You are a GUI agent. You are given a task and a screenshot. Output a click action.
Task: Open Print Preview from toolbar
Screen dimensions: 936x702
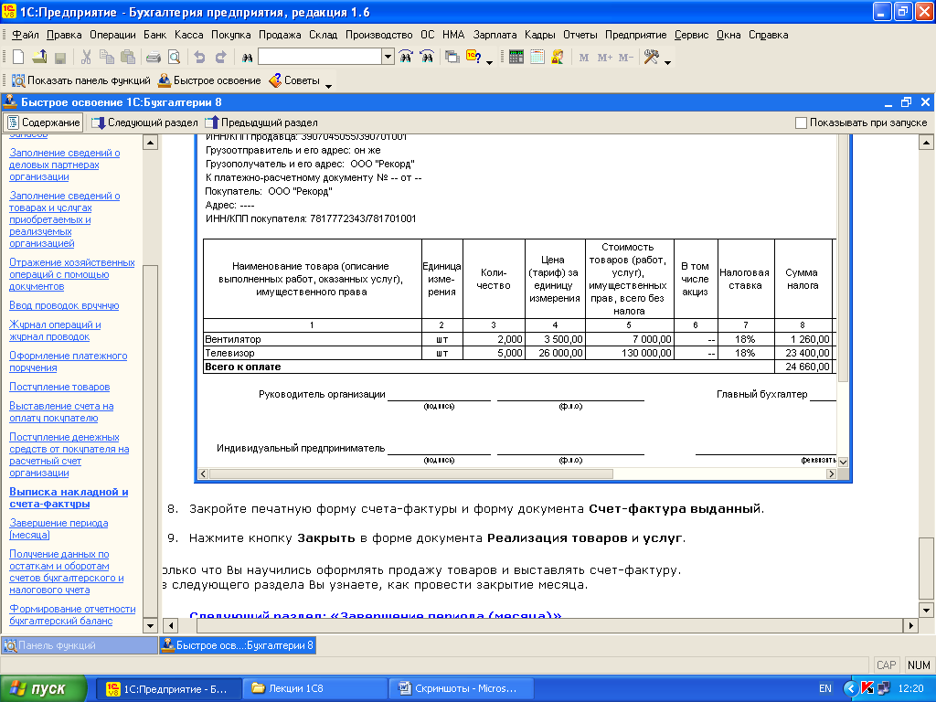[x=173, y=57]
